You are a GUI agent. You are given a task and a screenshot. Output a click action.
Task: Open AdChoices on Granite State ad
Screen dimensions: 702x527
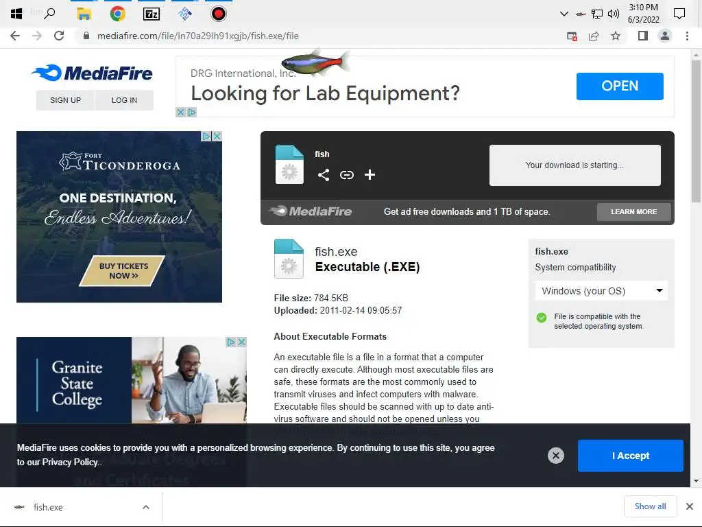click(x=230, y=342)
